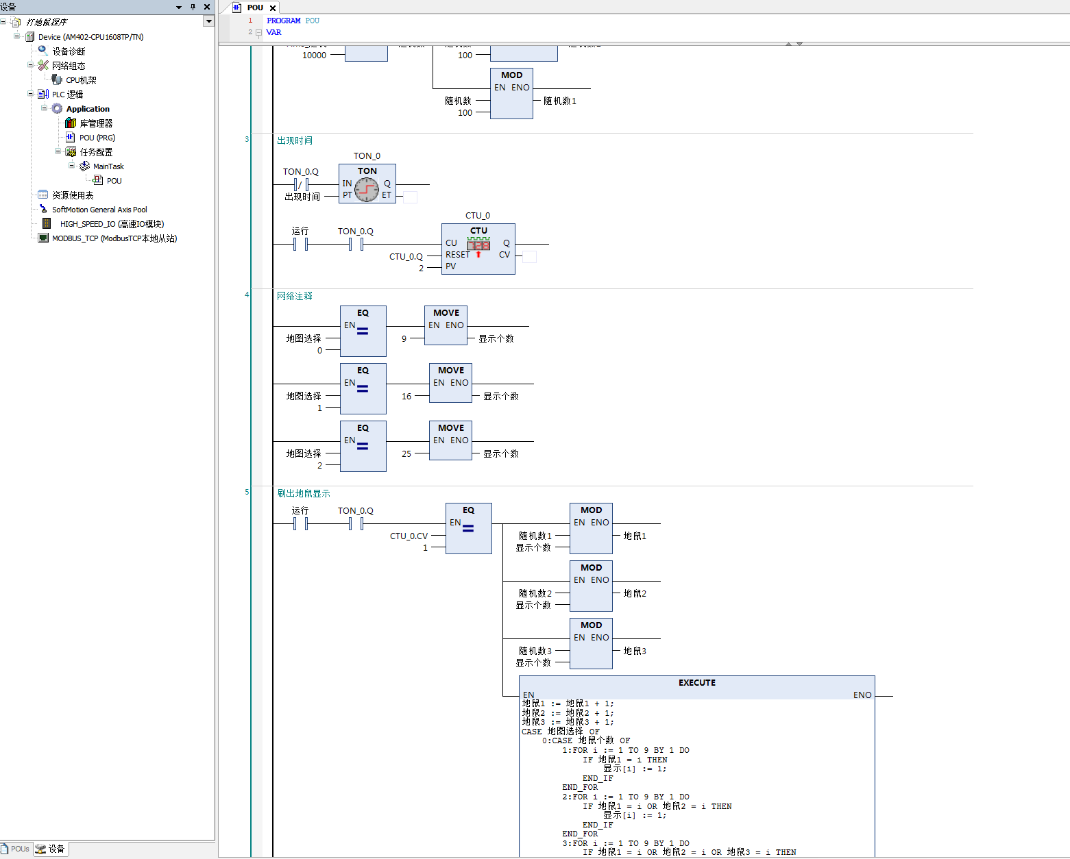
Task: Collapse the 任务配置 tree node
Action: (58, 151)
